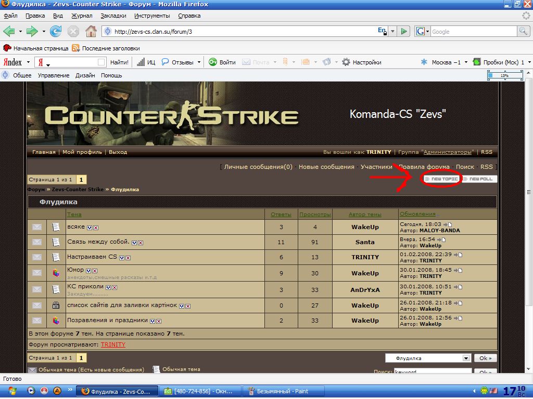Click the Администраторы group link
533x399 pixels.
point(448,152)
